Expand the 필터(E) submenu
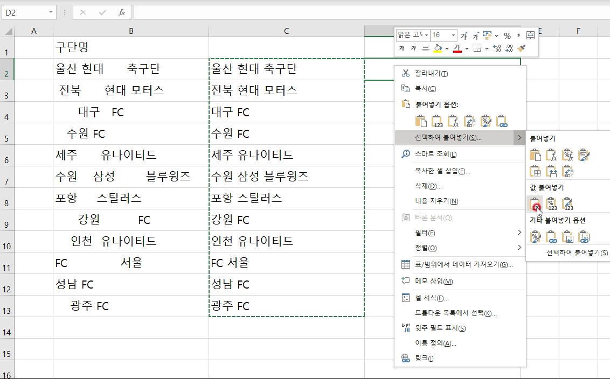The width and height of the screenshot is (610, 379). click(x=460, y=233)
